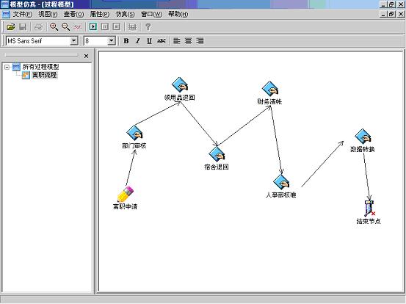Toggle underline formatting
This screenshot has width=406, height=304.
point(149,41)
